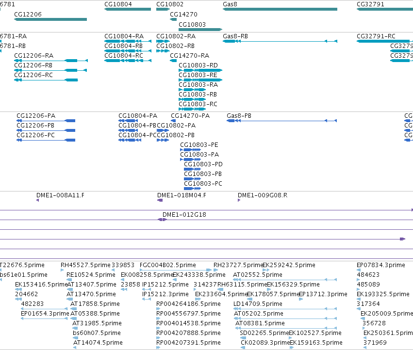This screenshot has height=350, width=413.
Task: Click transcript CG10802-RB
Action: pyautogui.click(x=163, y=51)
